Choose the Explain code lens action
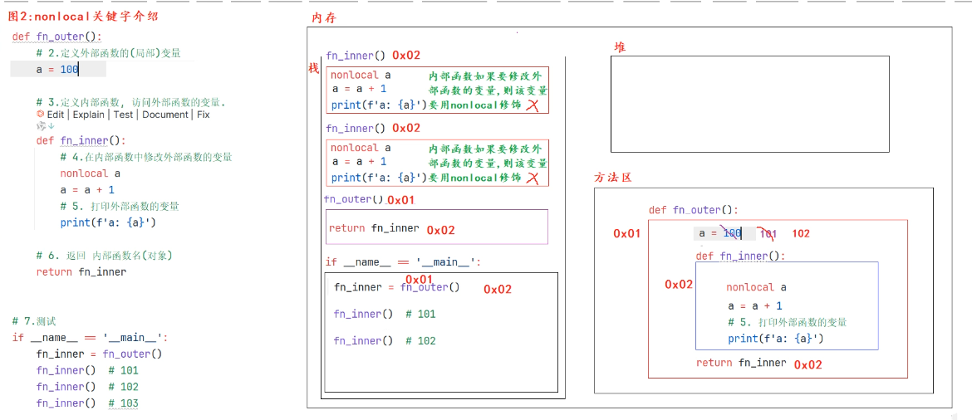Viewport: 972px width, 420px height. (x=88, y=115)
